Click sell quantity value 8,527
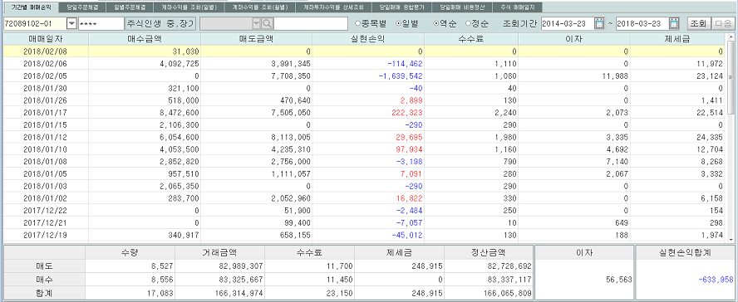The height and width of the screenshot is (302, 738). tap(163, 265)
